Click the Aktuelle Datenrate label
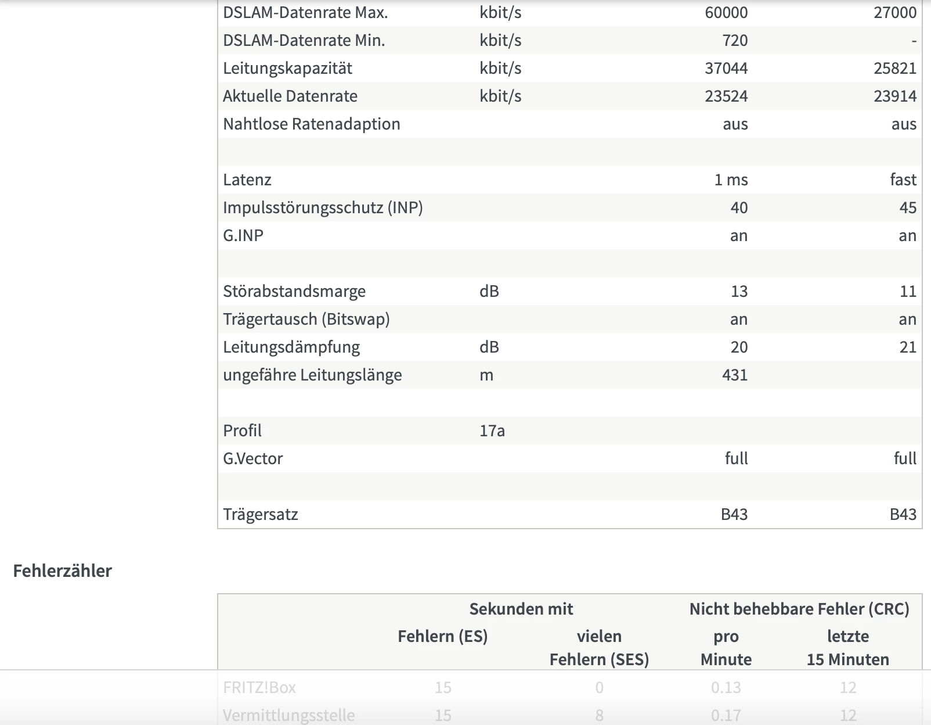Screen dimensions: 931x725 click(x=290, y=96)
